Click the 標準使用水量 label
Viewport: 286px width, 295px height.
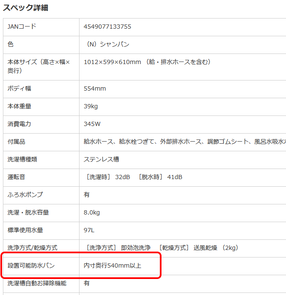coord(25,230)
